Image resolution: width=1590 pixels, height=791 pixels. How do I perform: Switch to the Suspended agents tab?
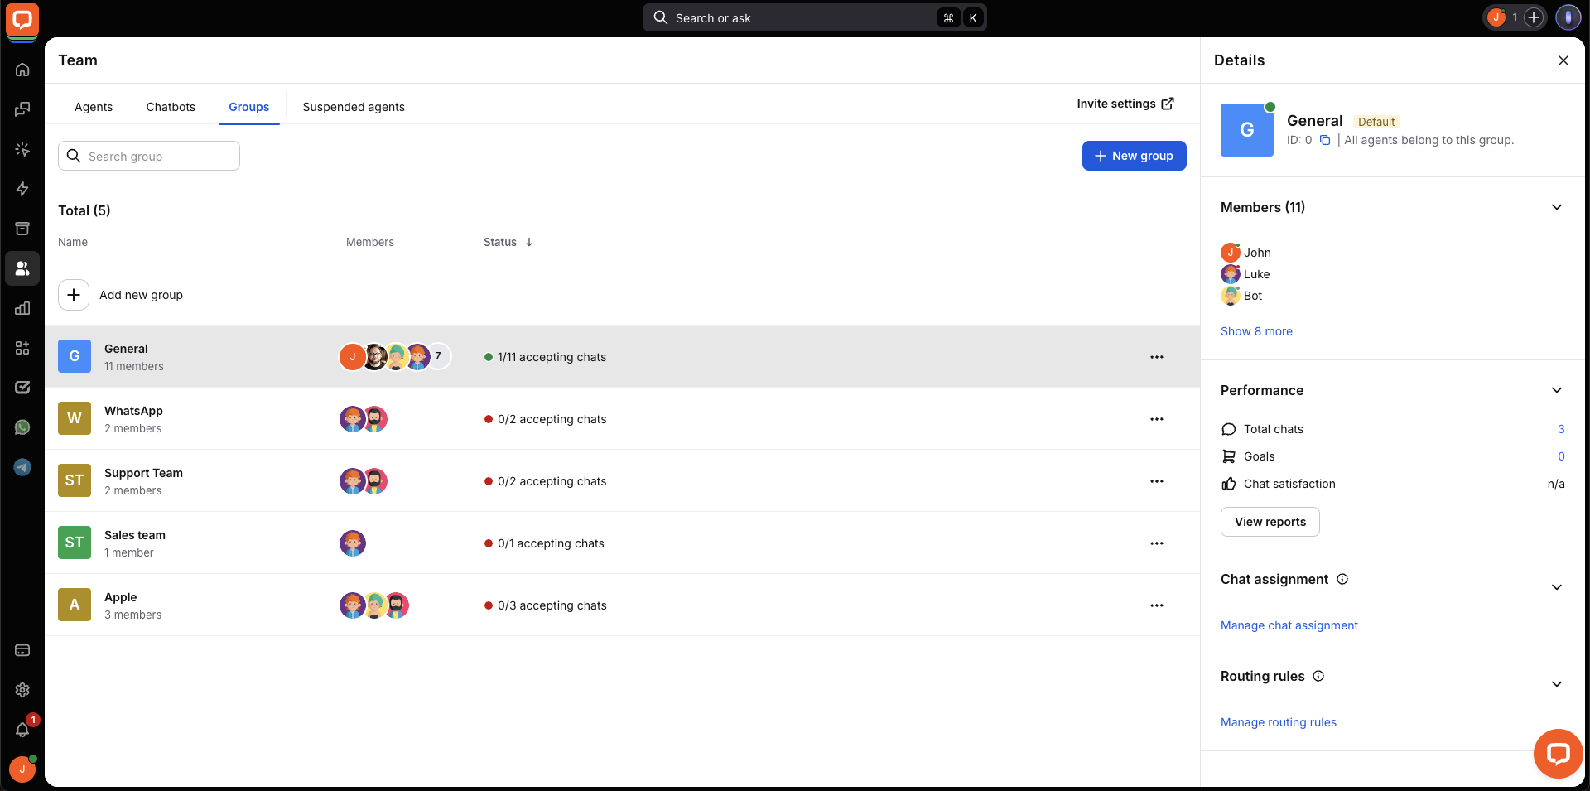pos(354,107)
